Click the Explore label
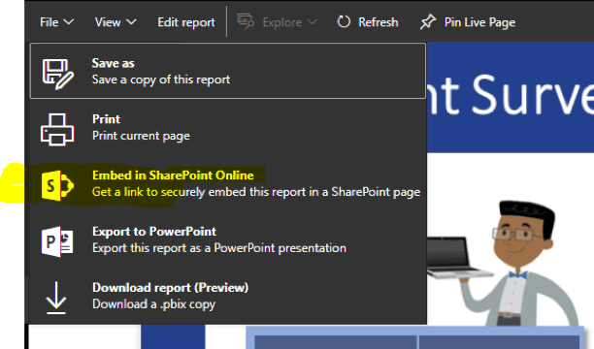The width and height of the screenshot is (594, 349). (282, 22)
